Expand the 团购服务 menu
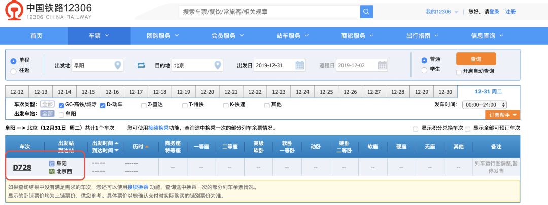The height and width of the screenshot is (205, 548). [162, 36]
